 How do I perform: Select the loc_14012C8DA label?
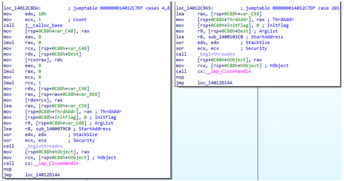(22, 8)
